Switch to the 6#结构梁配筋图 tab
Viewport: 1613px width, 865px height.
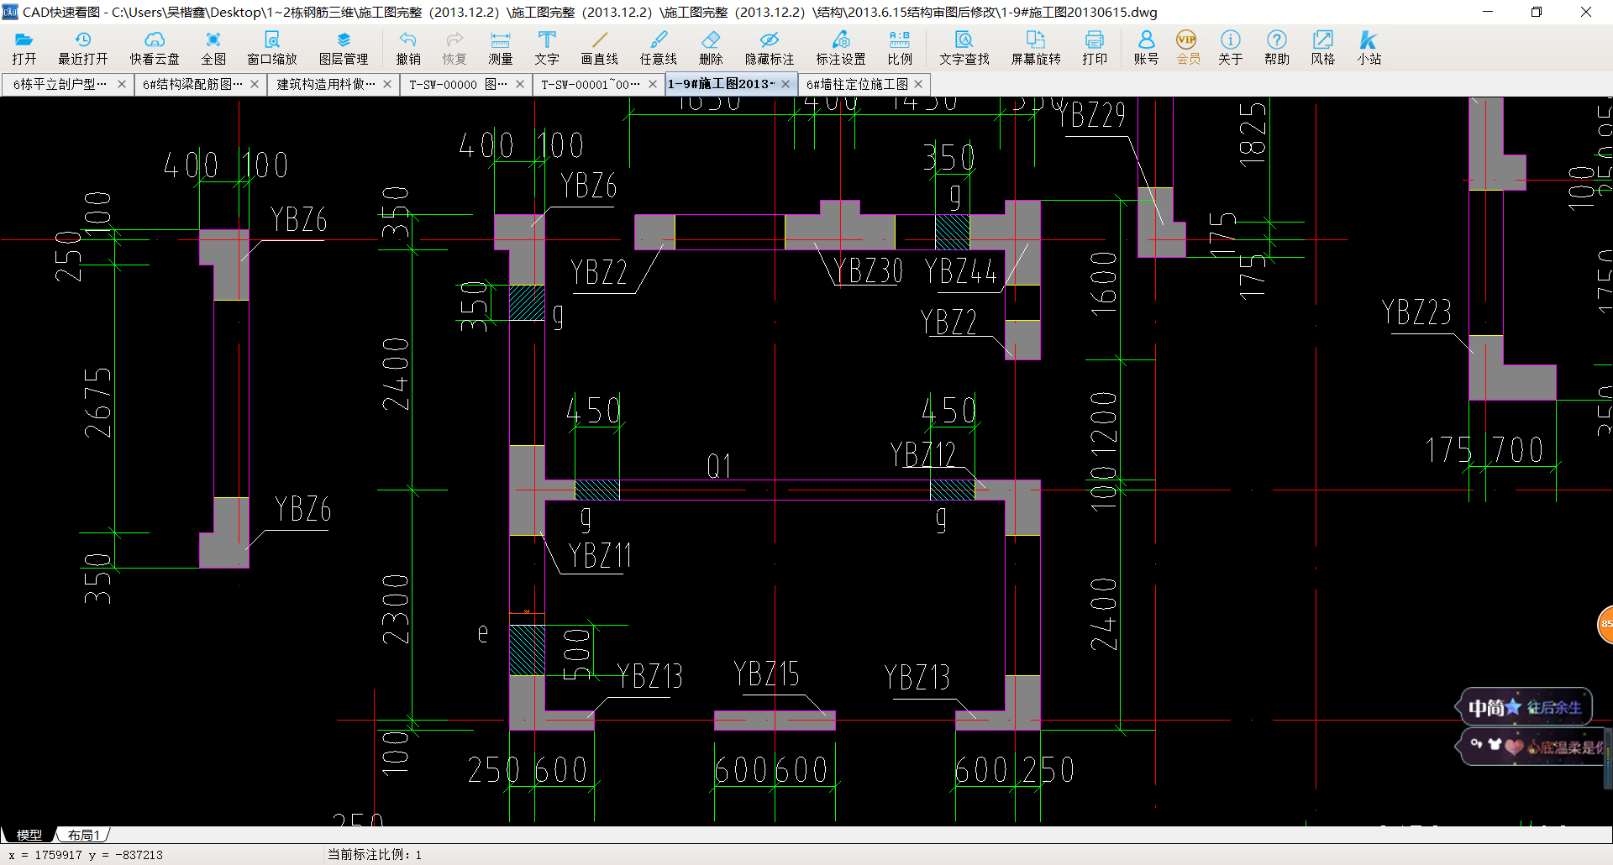click(192, 84)
